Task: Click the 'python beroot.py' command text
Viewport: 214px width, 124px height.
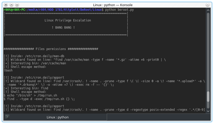Action: point(119,10)
